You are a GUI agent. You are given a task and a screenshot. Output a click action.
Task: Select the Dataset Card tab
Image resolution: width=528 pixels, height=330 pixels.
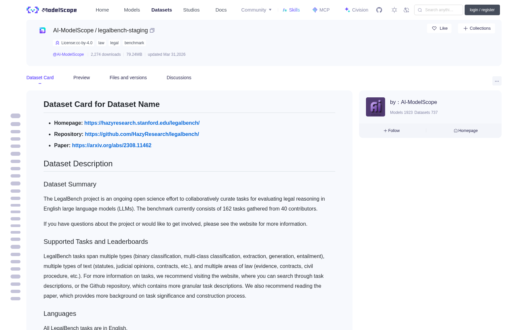(x=40, y=78)
